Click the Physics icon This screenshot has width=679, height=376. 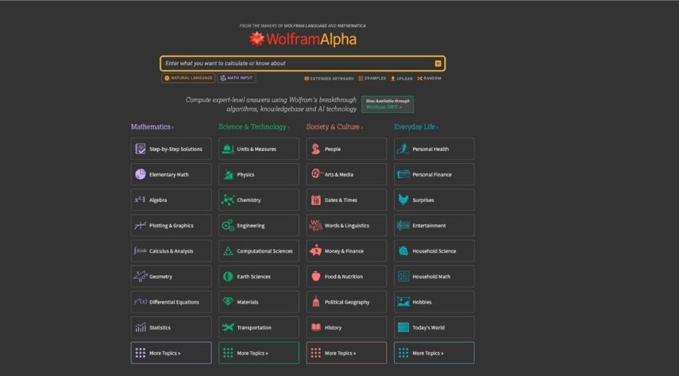click(228, 174)
